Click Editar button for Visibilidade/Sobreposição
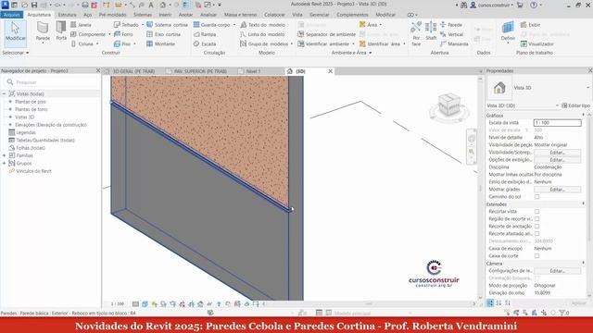This screenshot has width=593, height=333. (557, 153)
